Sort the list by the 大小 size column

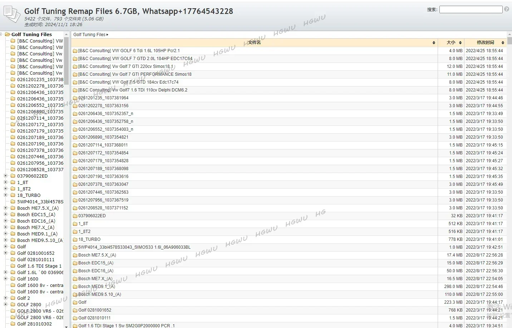(x=451, y=43)
